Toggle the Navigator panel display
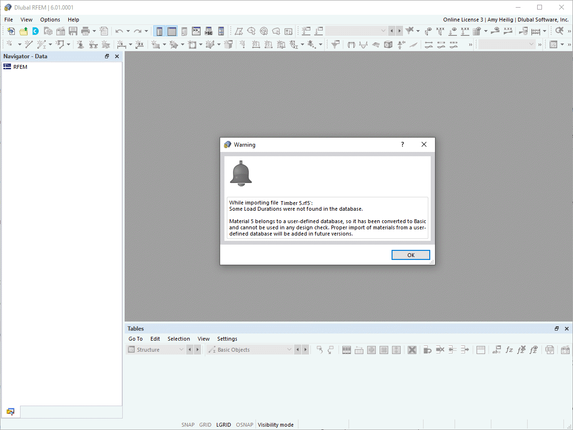This screenshot has width=573, height=430. pyautogui.click(x=159, y=31)
